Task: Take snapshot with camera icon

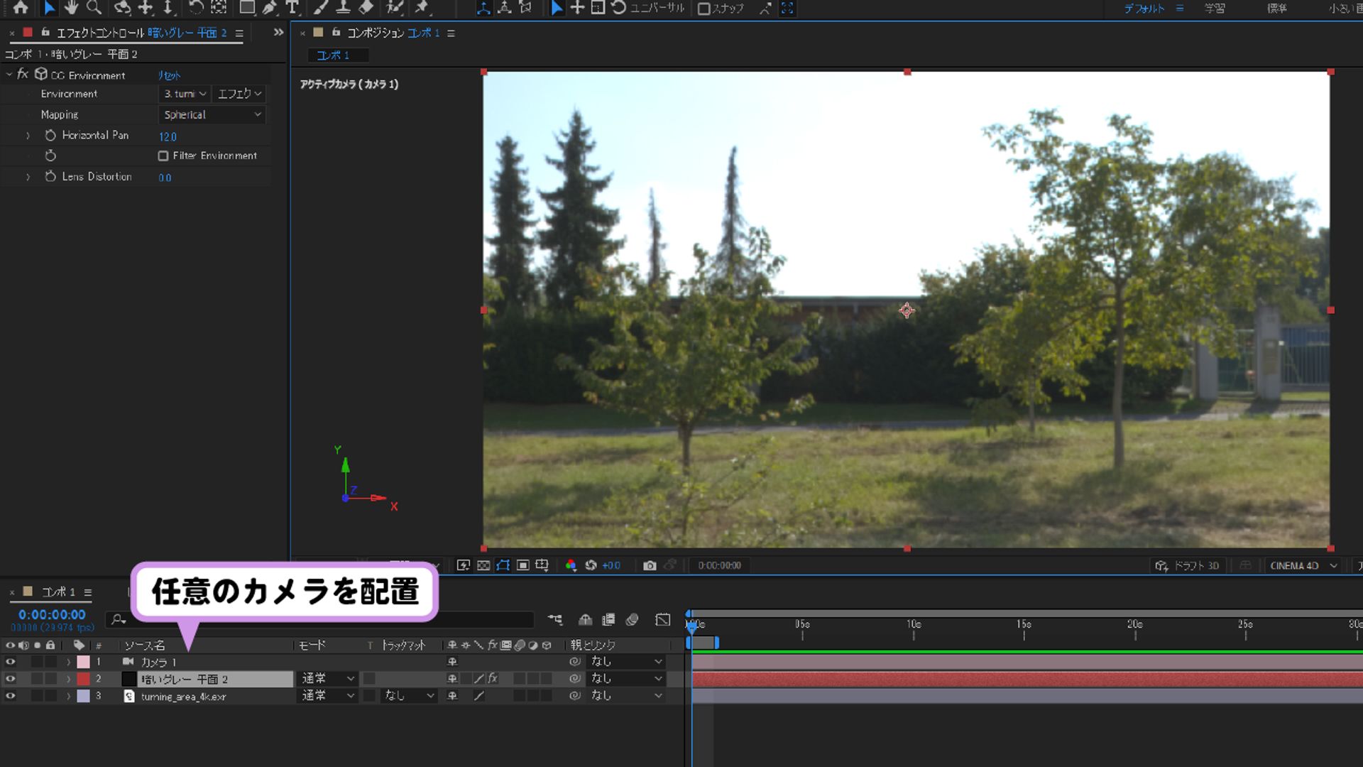Action: pos(649,565)
